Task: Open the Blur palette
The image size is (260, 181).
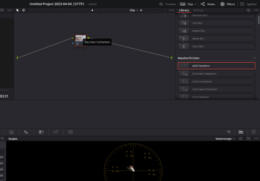Action: point(26,132)
